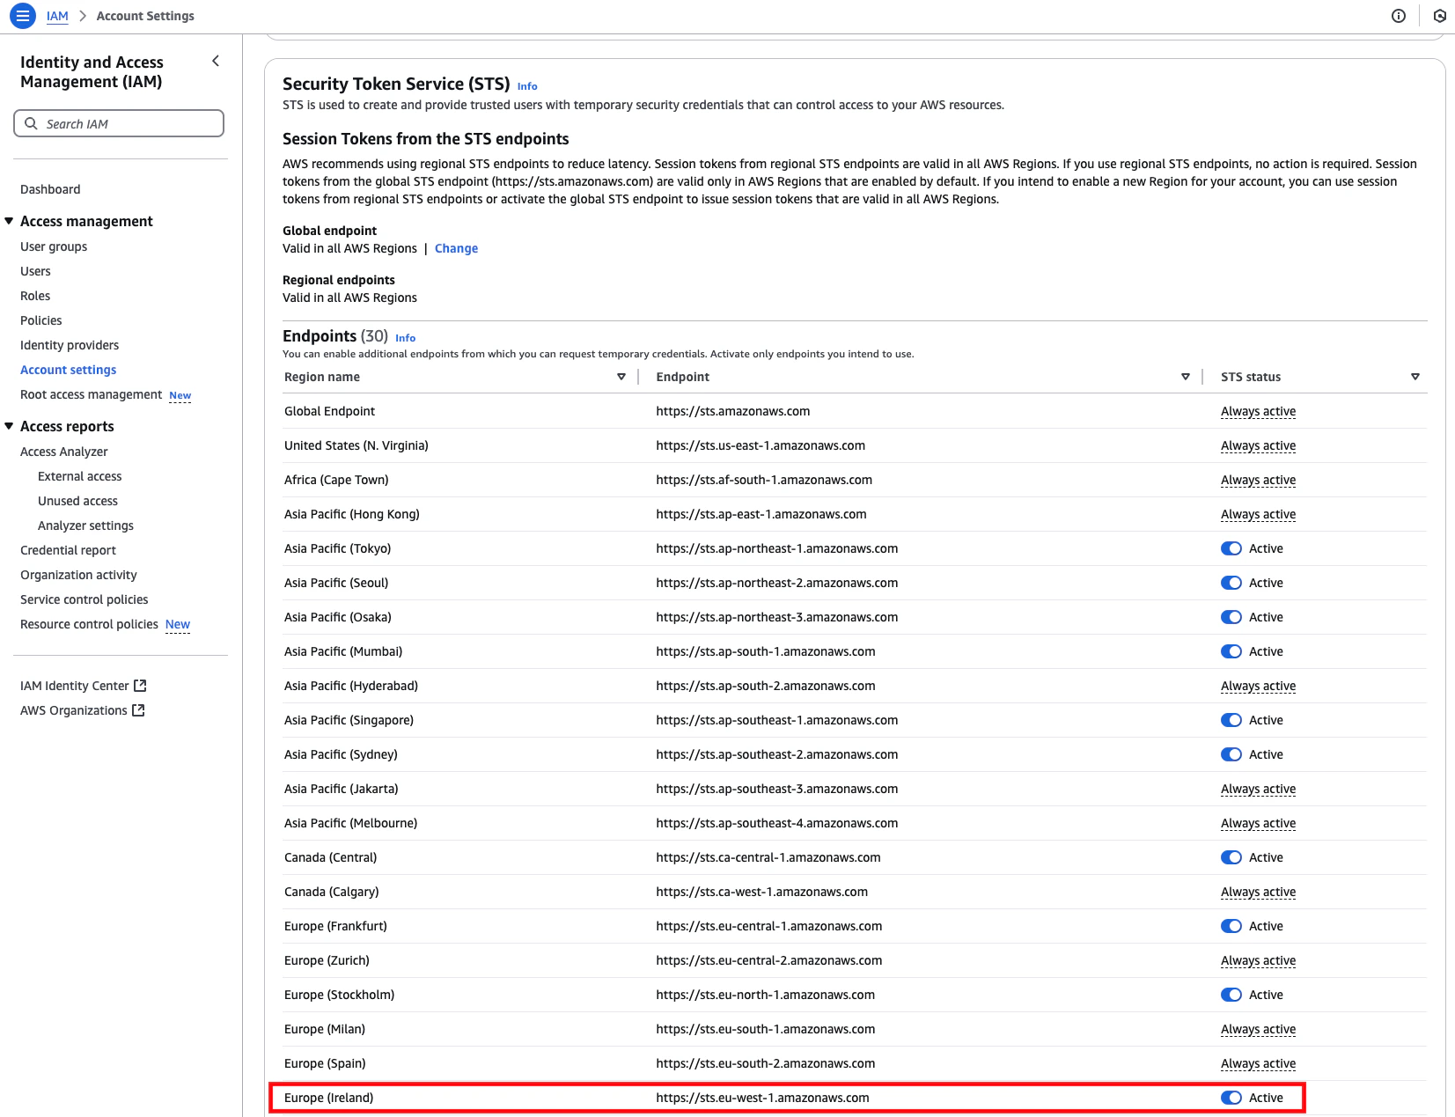
Task: Toggle the Asia Pacific (Tokyo) STS endpoint
Action: [x=1231, y=548]
